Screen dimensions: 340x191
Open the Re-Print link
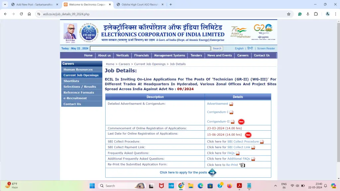pyautogui.click(x=232, y=165)
